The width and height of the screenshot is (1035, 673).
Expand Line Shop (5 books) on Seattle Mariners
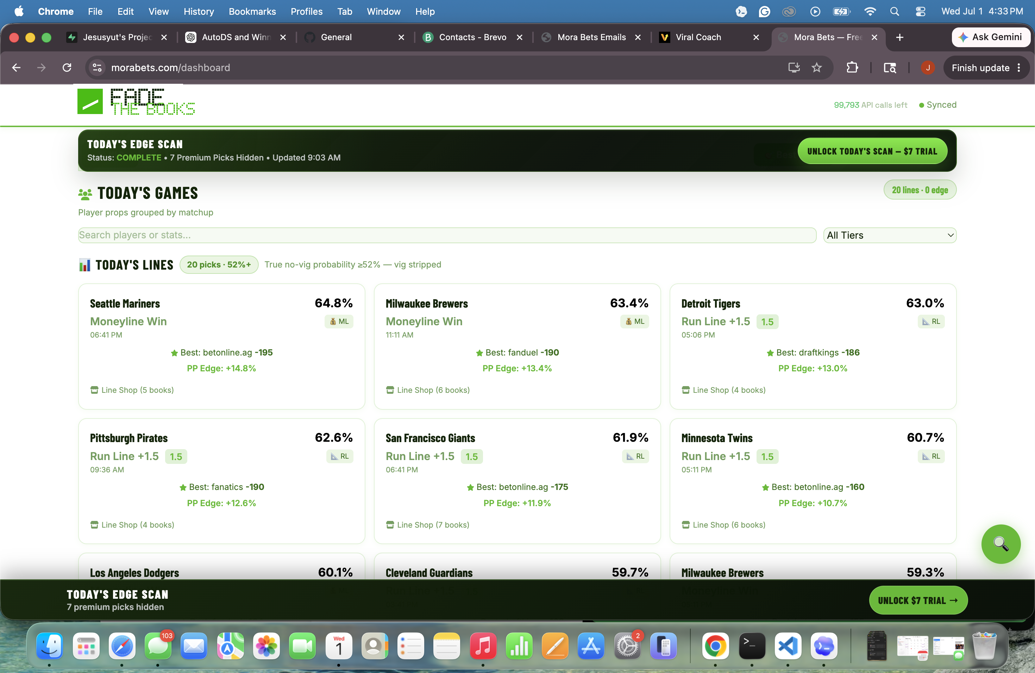[x=132, y=390]
